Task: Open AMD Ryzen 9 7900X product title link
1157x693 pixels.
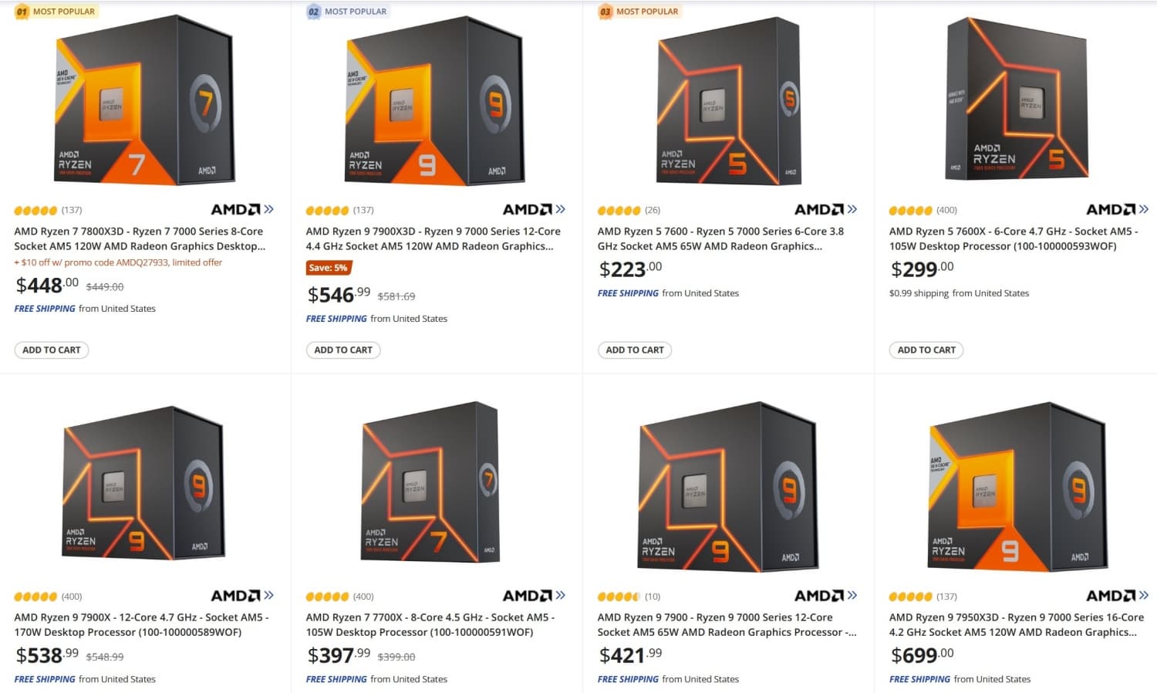Action: point(140,624)
